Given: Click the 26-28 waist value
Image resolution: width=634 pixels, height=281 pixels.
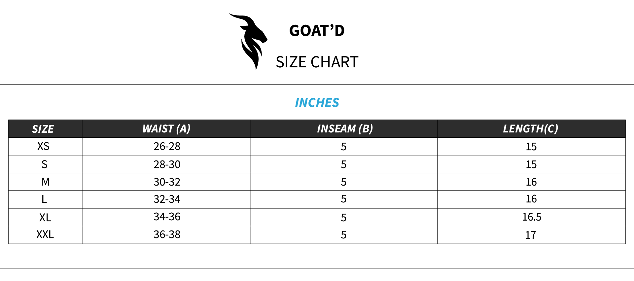Looking at the screenshot, I should click(x=167, y=146).
